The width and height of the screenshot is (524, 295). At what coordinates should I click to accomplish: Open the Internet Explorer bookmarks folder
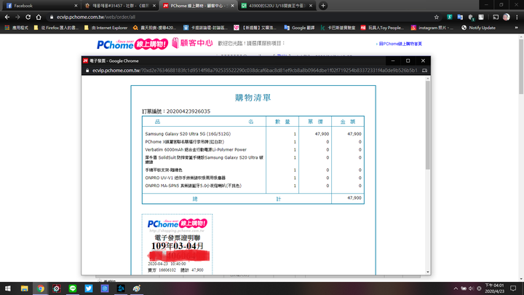pyautogui.click(x=106, y=28)
